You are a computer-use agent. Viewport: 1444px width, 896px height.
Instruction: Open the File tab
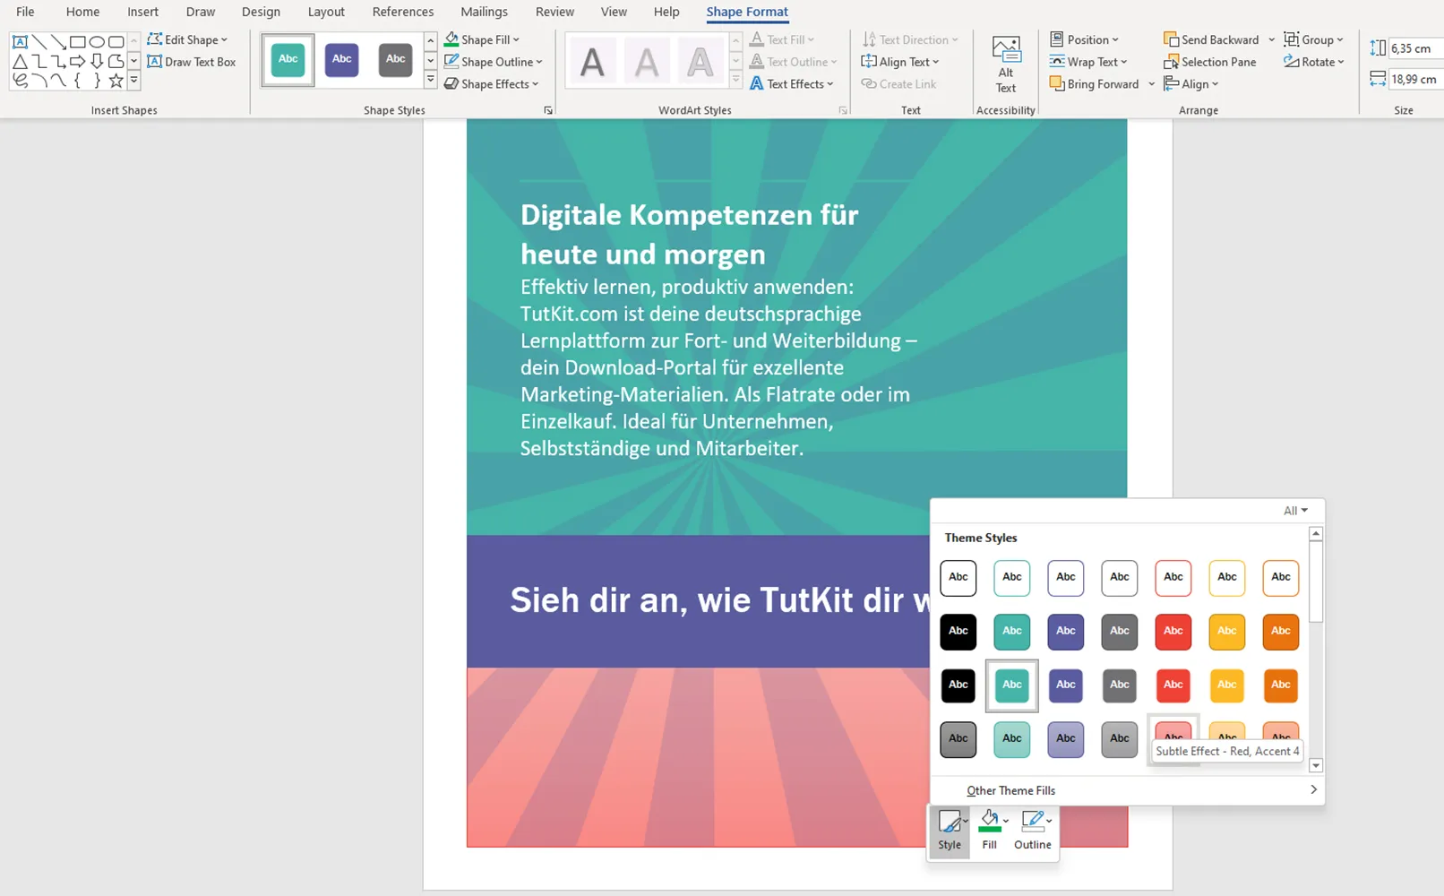coord(25,12)
